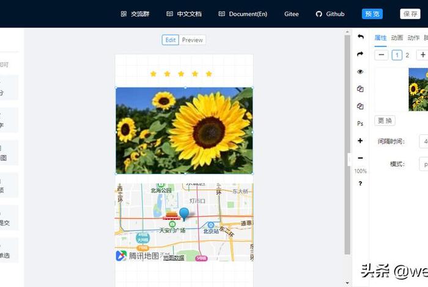Click the 100% zoom level text

click(x=360, y=171)
